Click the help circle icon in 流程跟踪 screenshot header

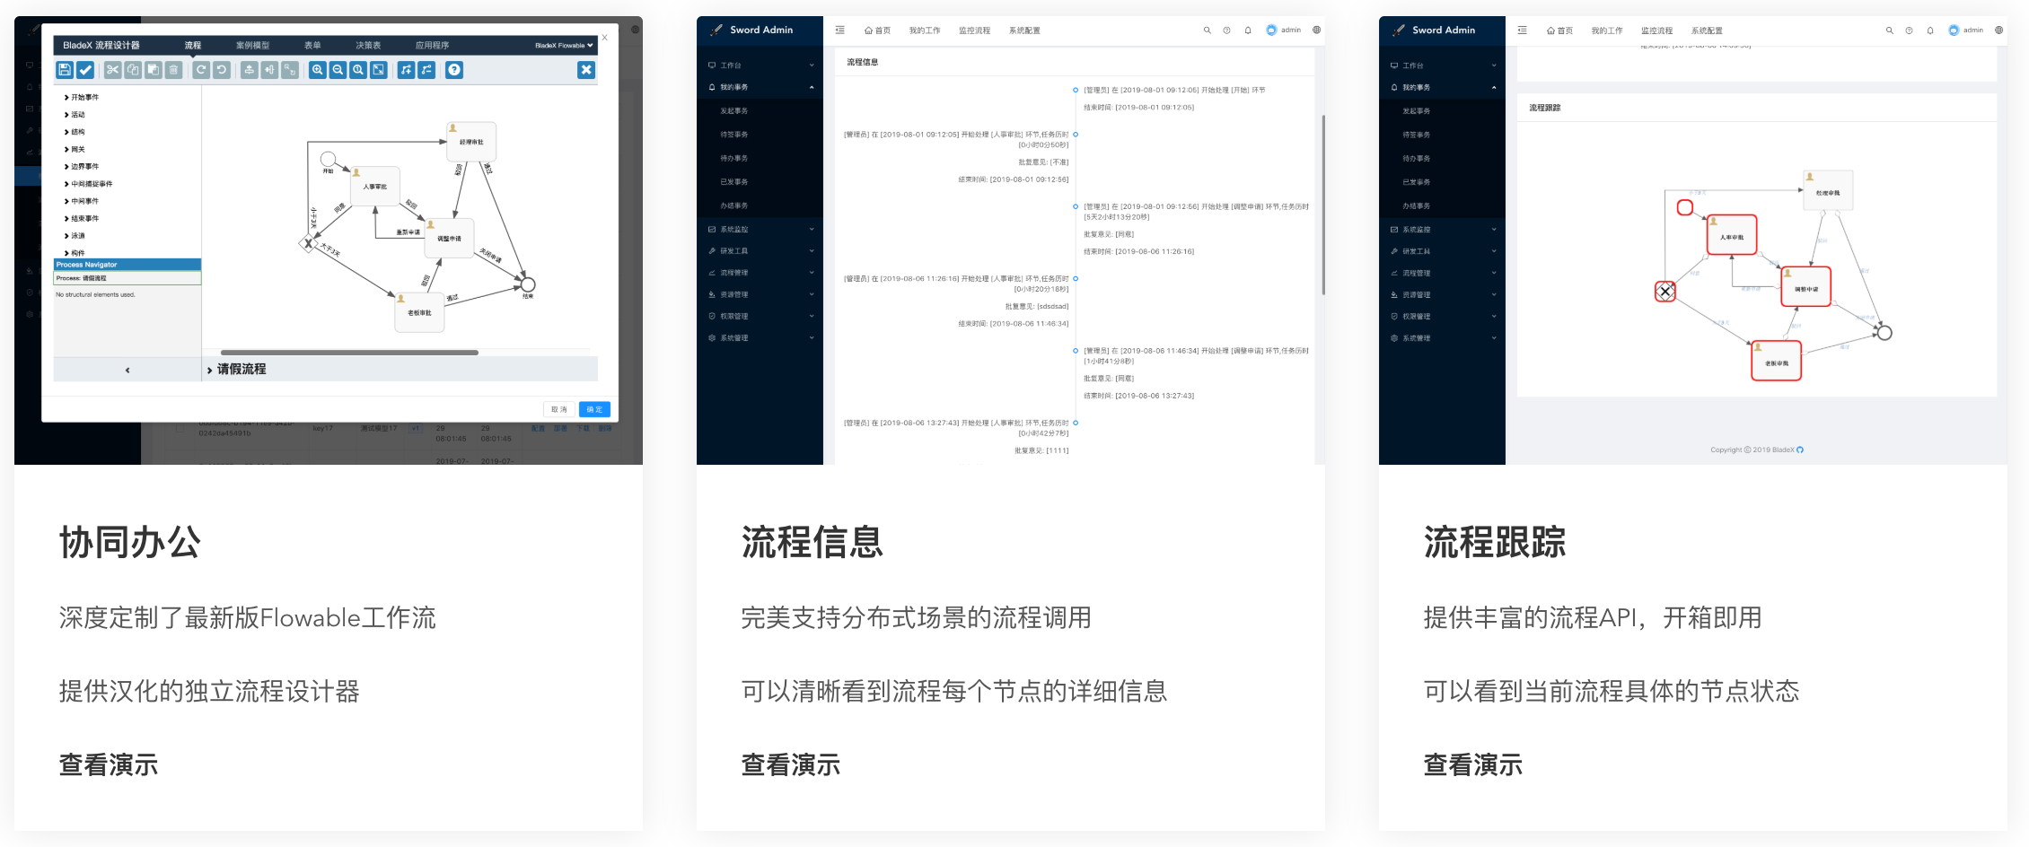click(1910, 31)
